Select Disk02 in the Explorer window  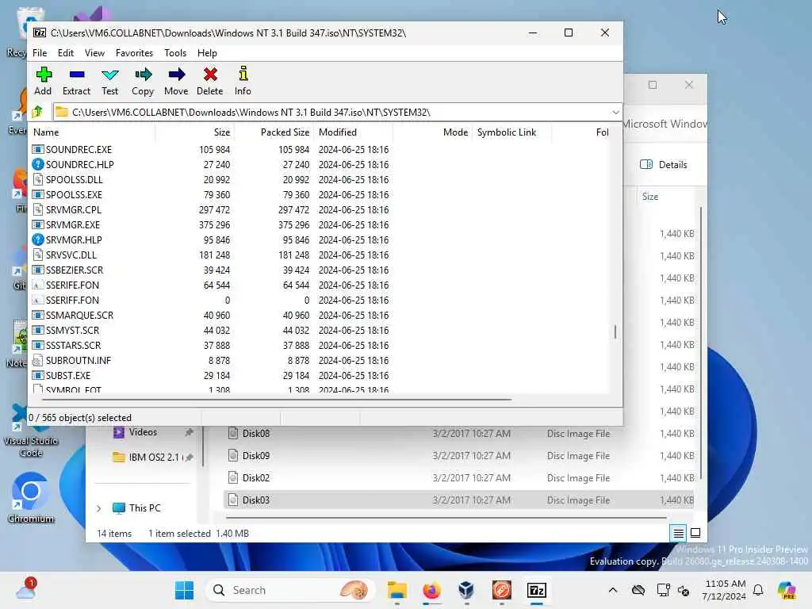(256, 478)
